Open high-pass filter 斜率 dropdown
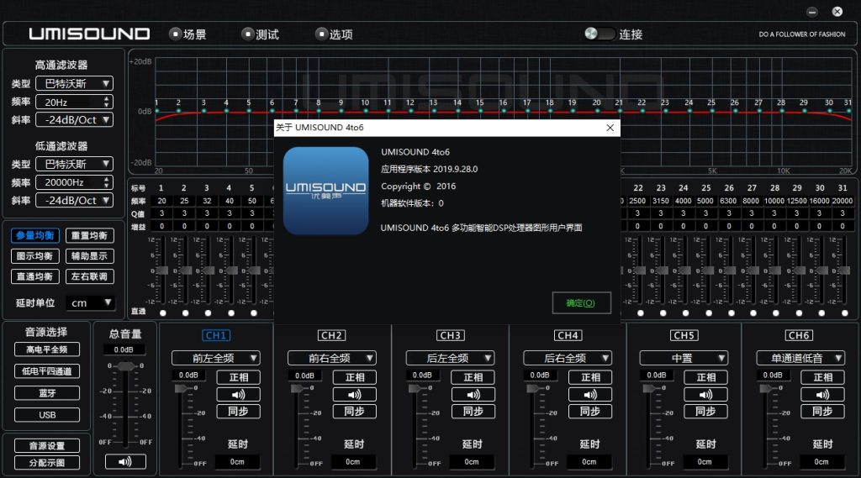 75,119
